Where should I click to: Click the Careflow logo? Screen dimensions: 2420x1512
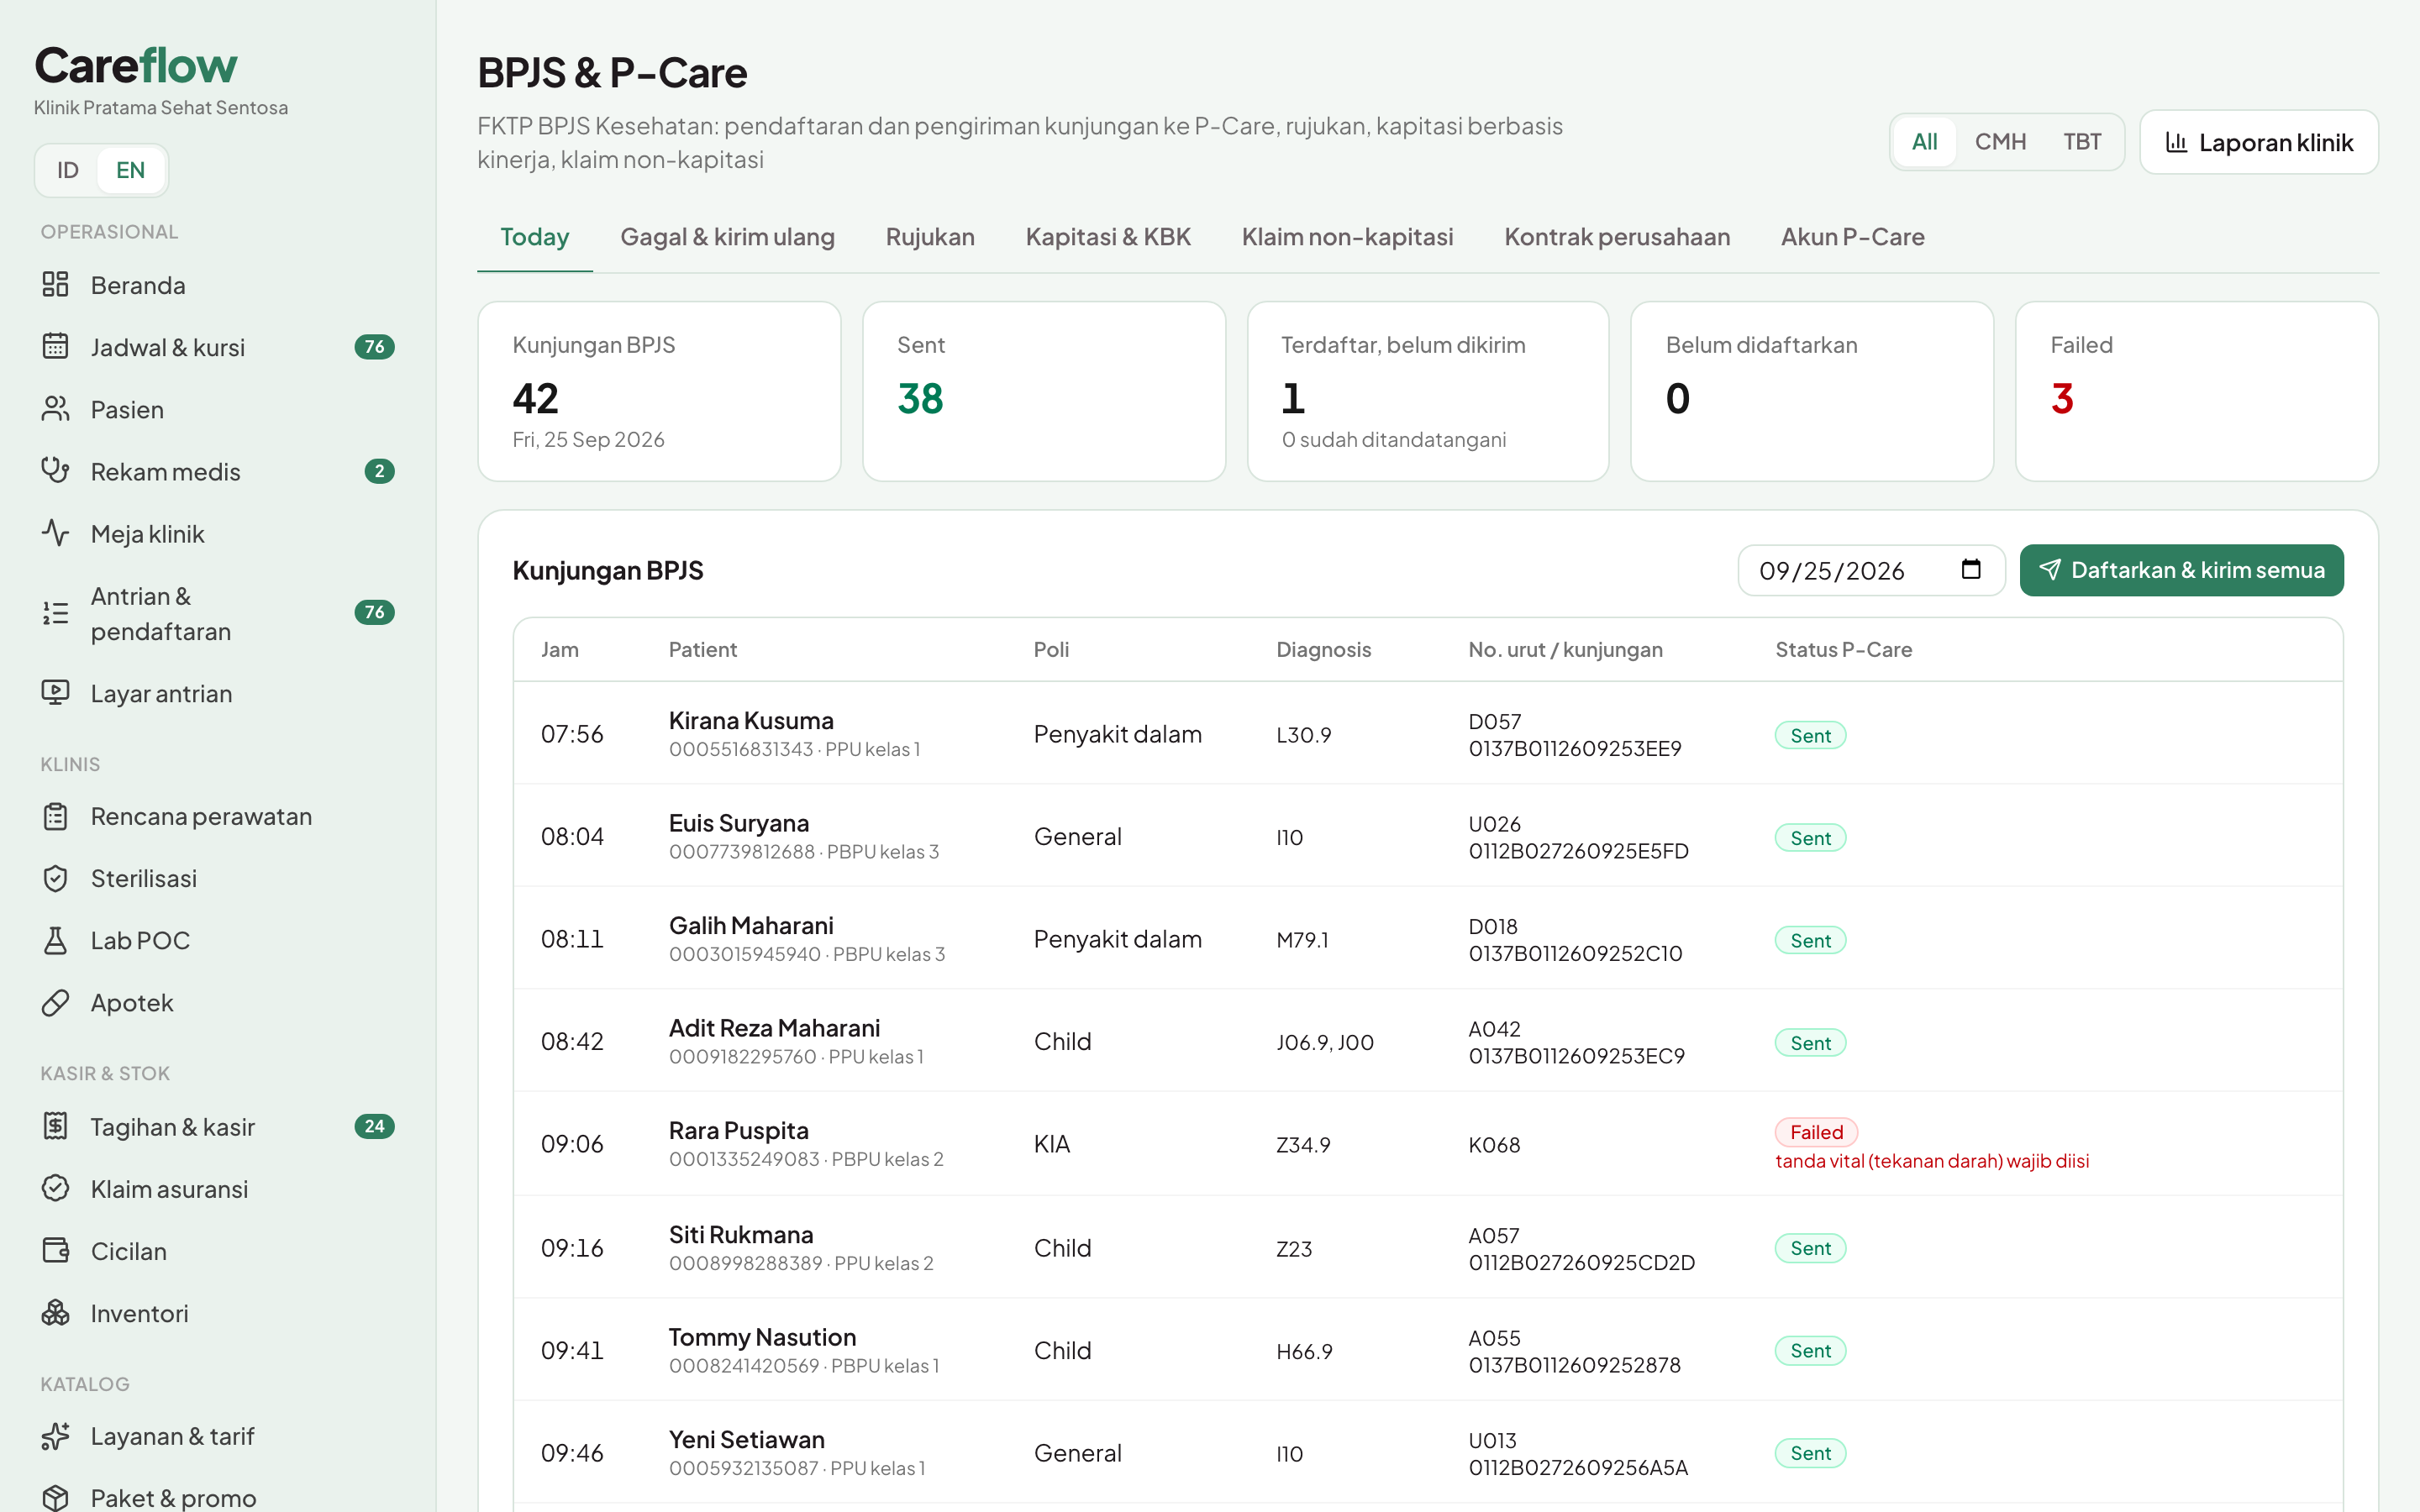tap(136, 66)
